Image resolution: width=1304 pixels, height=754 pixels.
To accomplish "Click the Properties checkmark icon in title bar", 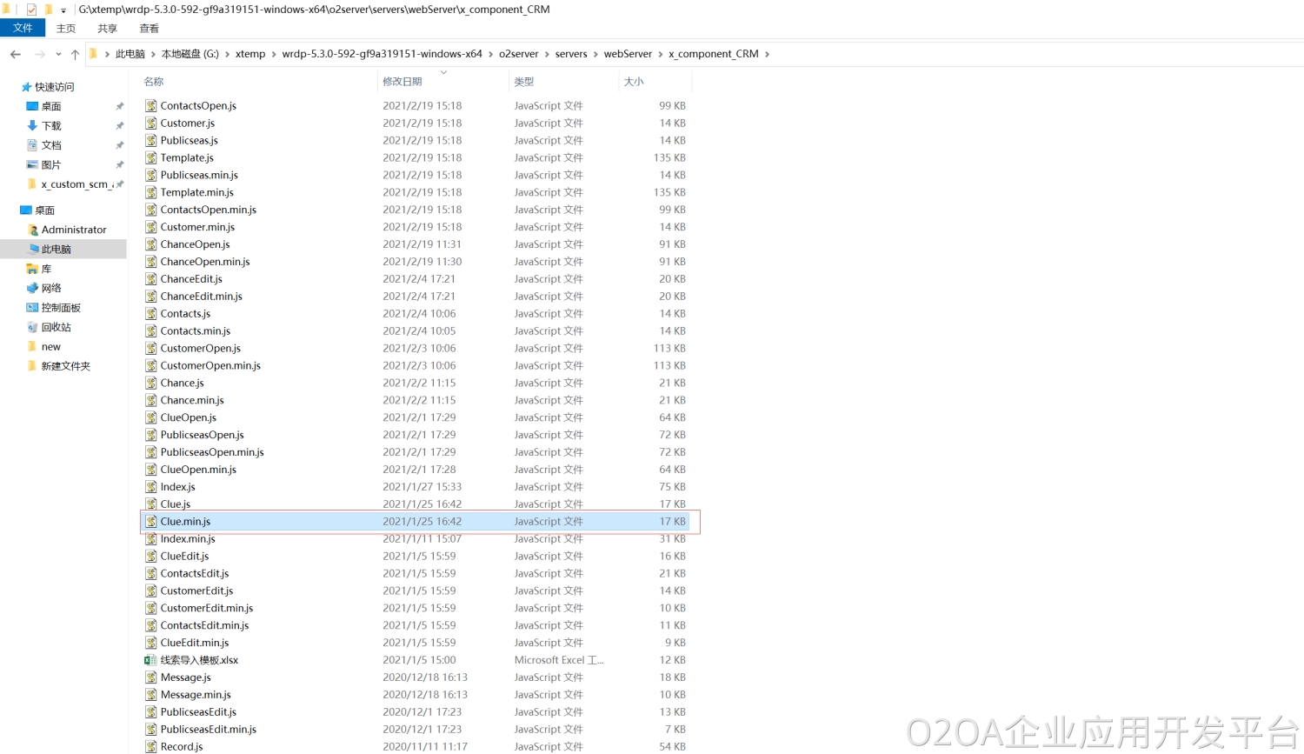I will [x=31, y=10].
